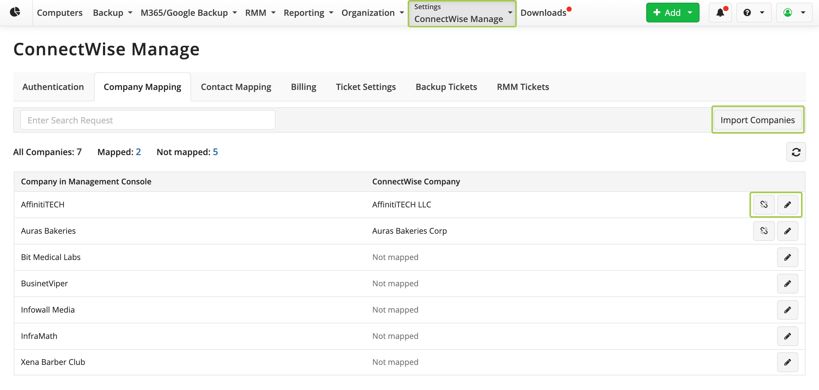Viewport: 819px width, 390px height.
Task: Expand the Reporting dropdown menu
Action: [x=308, y=13]
